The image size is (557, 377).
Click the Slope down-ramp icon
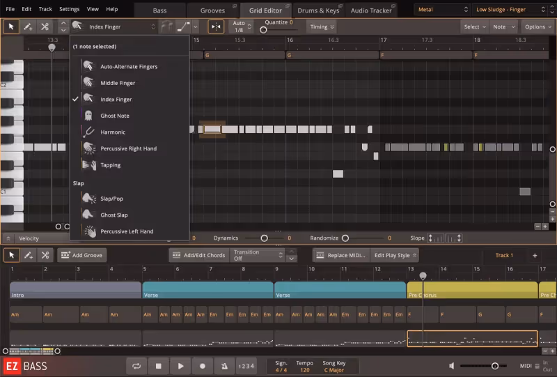(454, 238)
